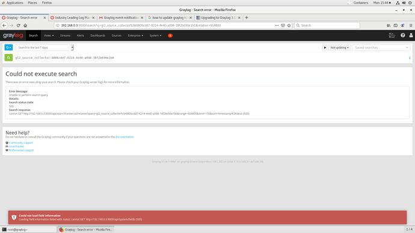Close the 'Upgrading to Graylog 3.1' tab
This screenshot has height=233, width=415.
(239, 17)
